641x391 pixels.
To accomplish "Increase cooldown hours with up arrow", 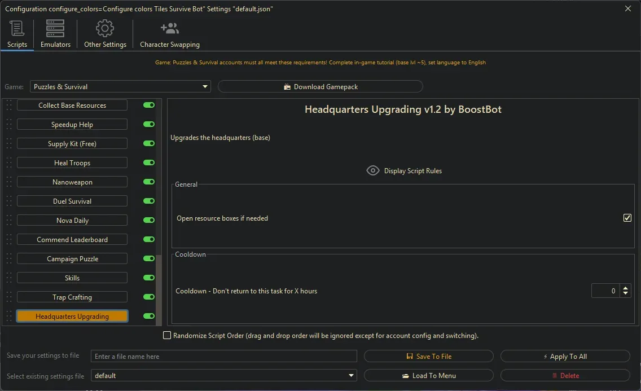I will click(625, 288).
